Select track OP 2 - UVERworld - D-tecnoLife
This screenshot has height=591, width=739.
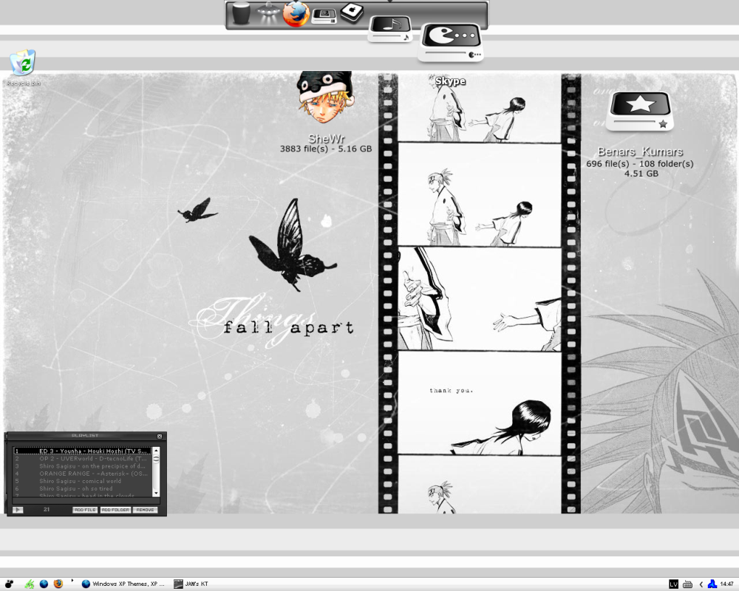point(82,459)
